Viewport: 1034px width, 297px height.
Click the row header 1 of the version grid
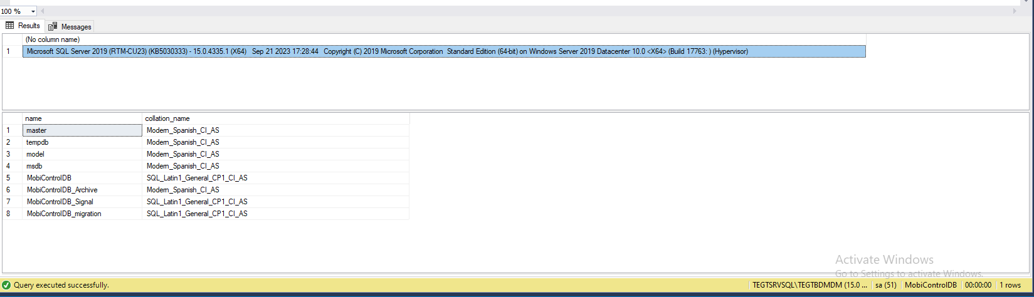pos(12,51)
